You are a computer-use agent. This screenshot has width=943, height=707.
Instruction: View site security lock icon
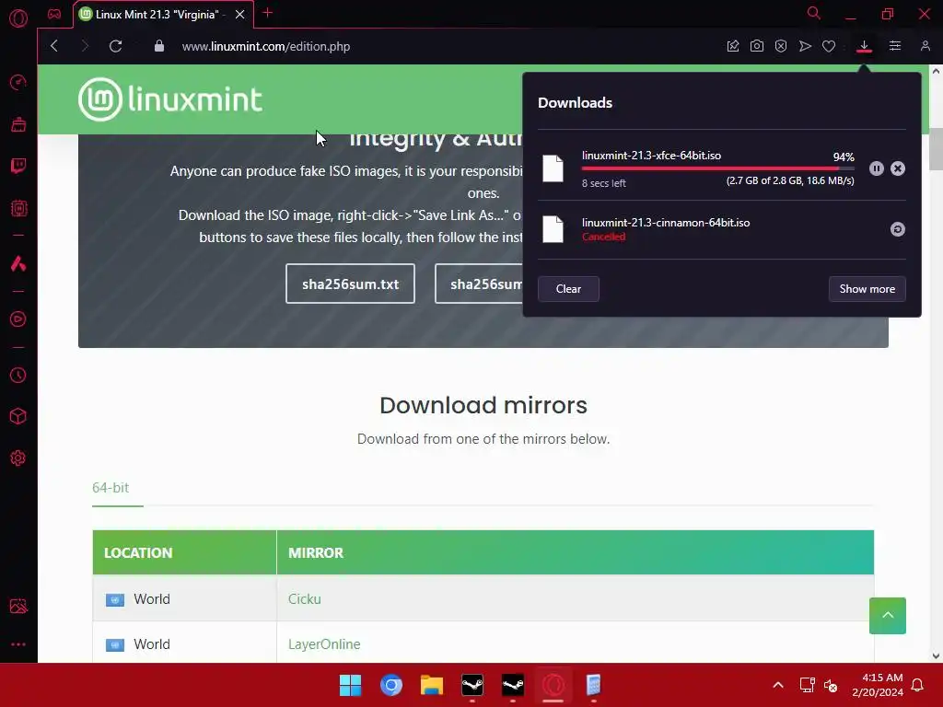[x=158, y=46]
